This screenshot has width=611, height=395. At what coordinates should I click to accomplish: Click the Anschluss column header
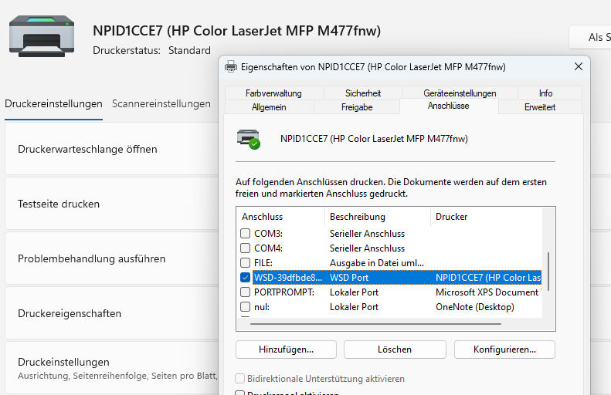(280, 217)
